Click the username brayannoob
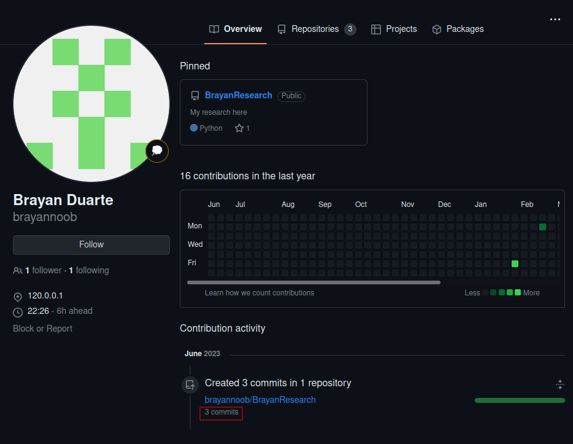This screenshot has width=573, height=444. (x=45, y=217)
